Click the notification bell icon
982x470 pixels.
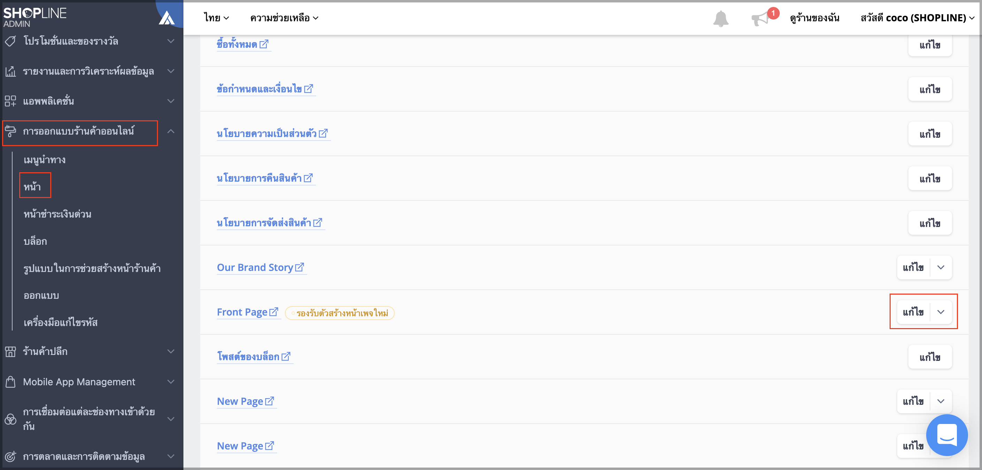(720, 18)
